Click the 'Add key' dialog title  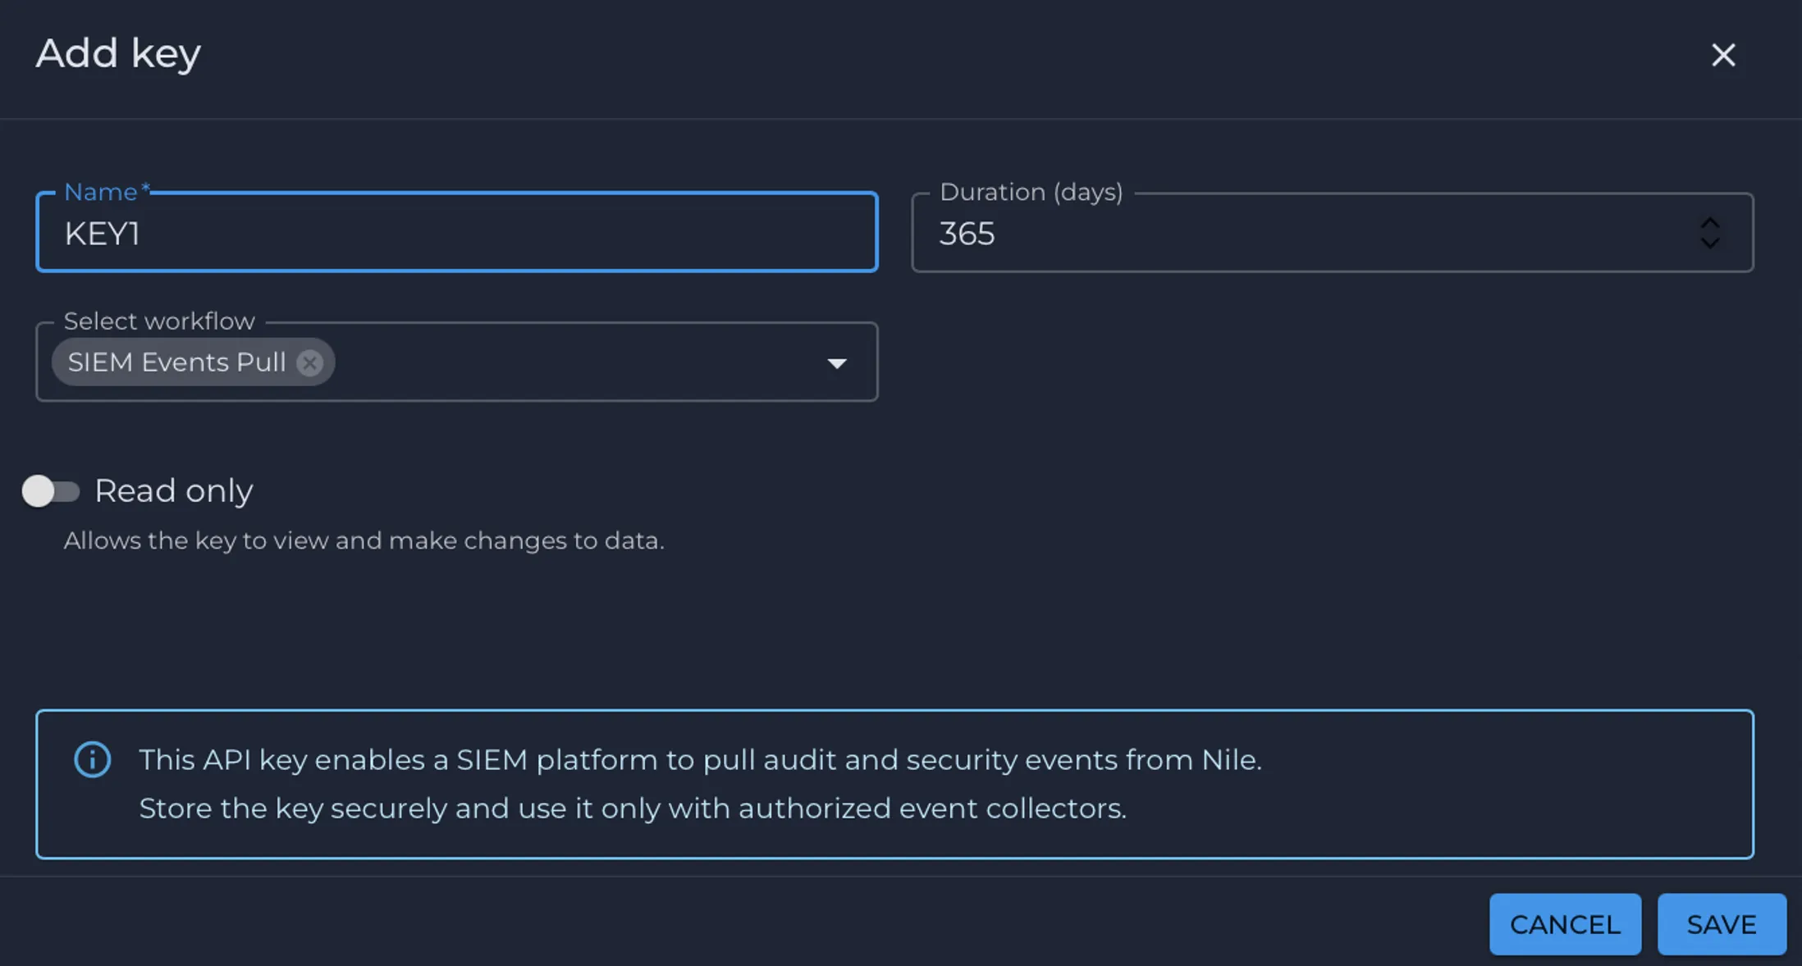click(x=118, y=54)
